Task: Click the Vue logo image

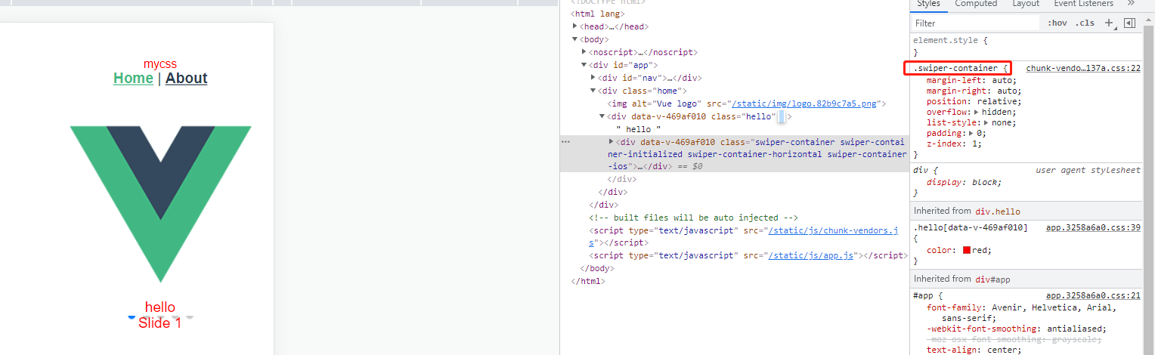Action: (x=160, y=204)
